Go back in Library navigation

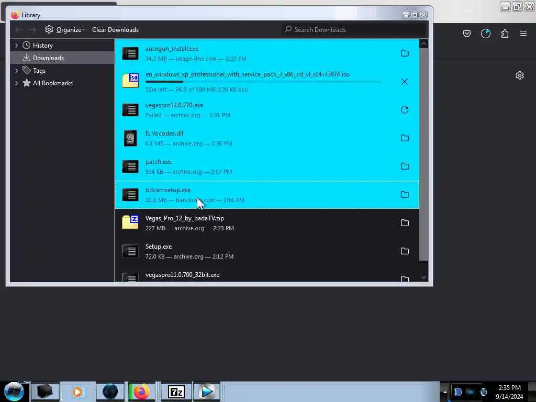pyautogui.click(x=19, y=30)
